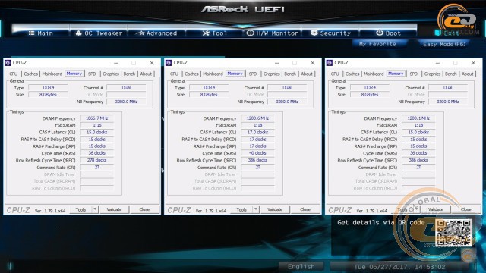The width and height of the screenshot is (486, 273).
Task: Click Close button in right CPU-Z window
Action: click(466, 209)
